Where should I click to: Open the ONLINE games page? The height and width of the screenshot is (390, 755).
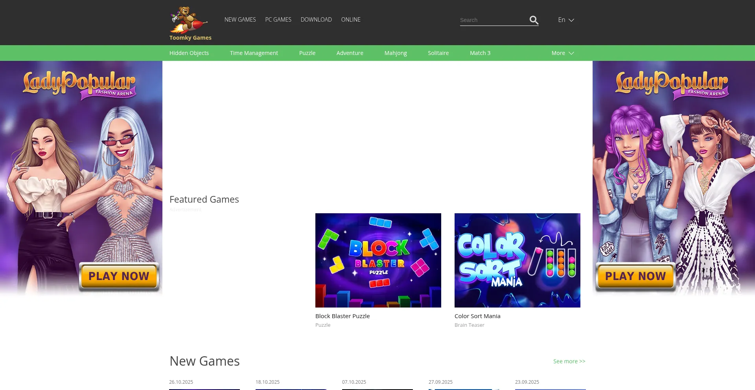pyautogui.click(x=351, y=20)
